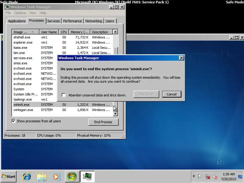Select the taskmgr.exe process row
The image size is (244, 183).
tap(35, 99)
